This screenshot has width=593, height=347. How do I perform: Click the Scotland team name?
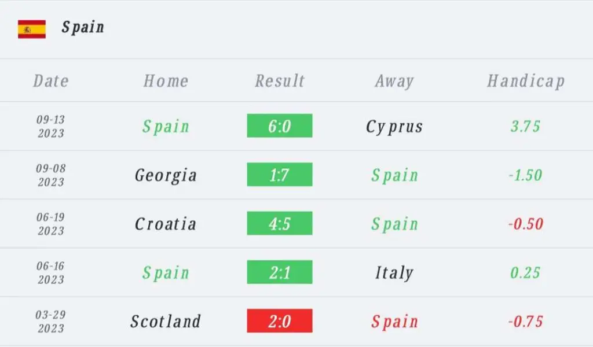(166, 322)
